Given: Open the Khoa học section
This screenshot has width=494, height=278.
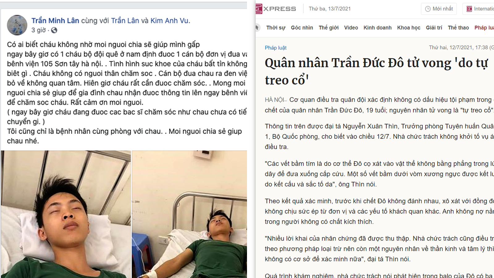Looking at the screenshot, I should 409,27.
